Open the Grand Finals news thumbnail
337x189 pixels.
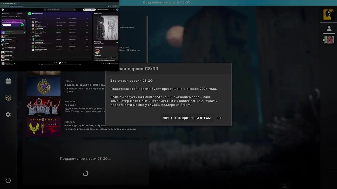pyautogui.click(x=43, y=127)
